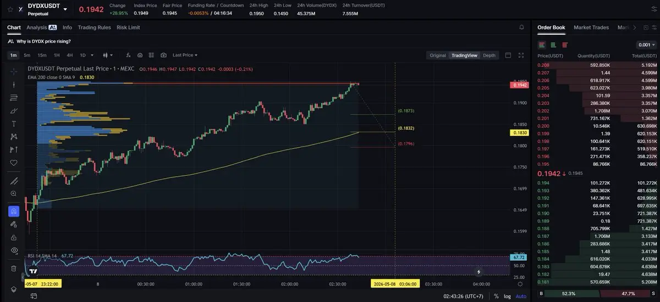
Task: Open the indicator templates grid icon
Action: [x=152, y=55]
